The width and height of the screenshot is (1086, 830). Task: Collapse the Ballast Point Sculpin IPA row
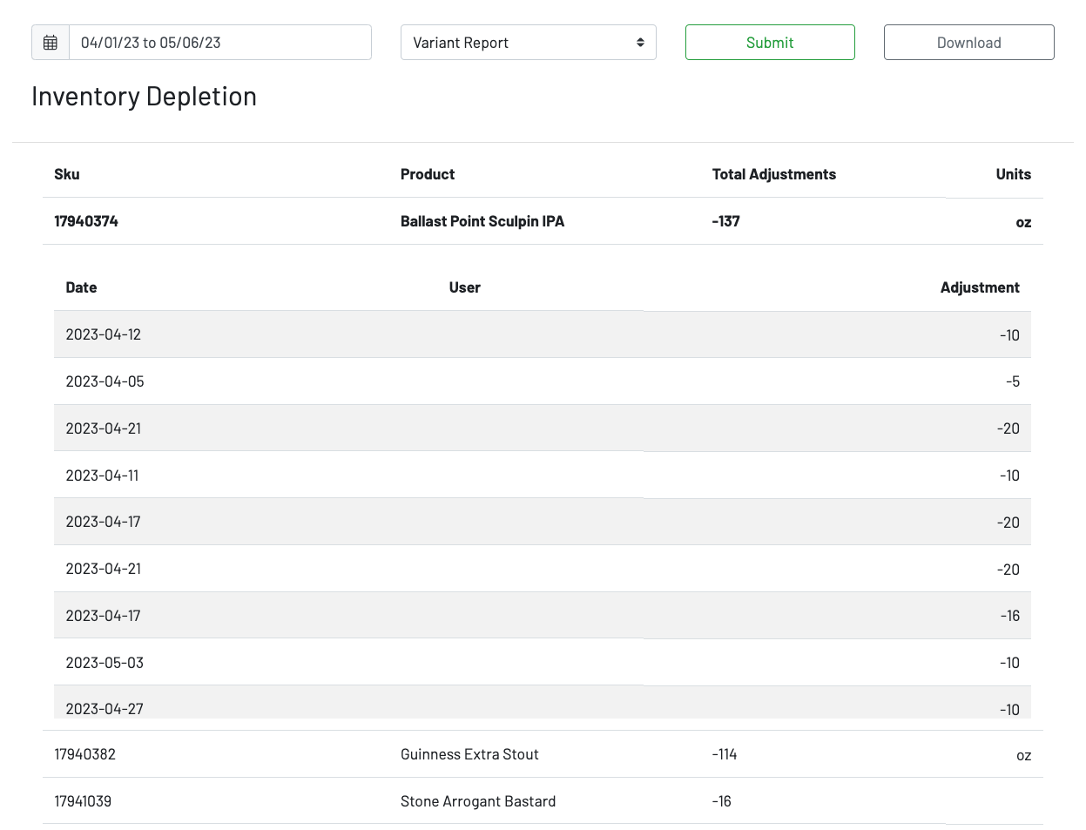pyautogui.click(x=482, y=221)
